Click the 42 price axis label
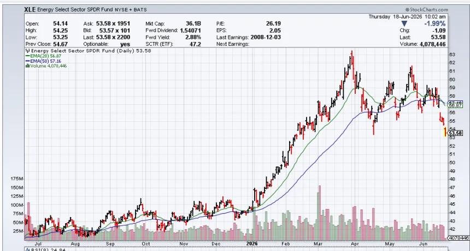The width and height of the screenshot is (470, 251). (452, 230)
